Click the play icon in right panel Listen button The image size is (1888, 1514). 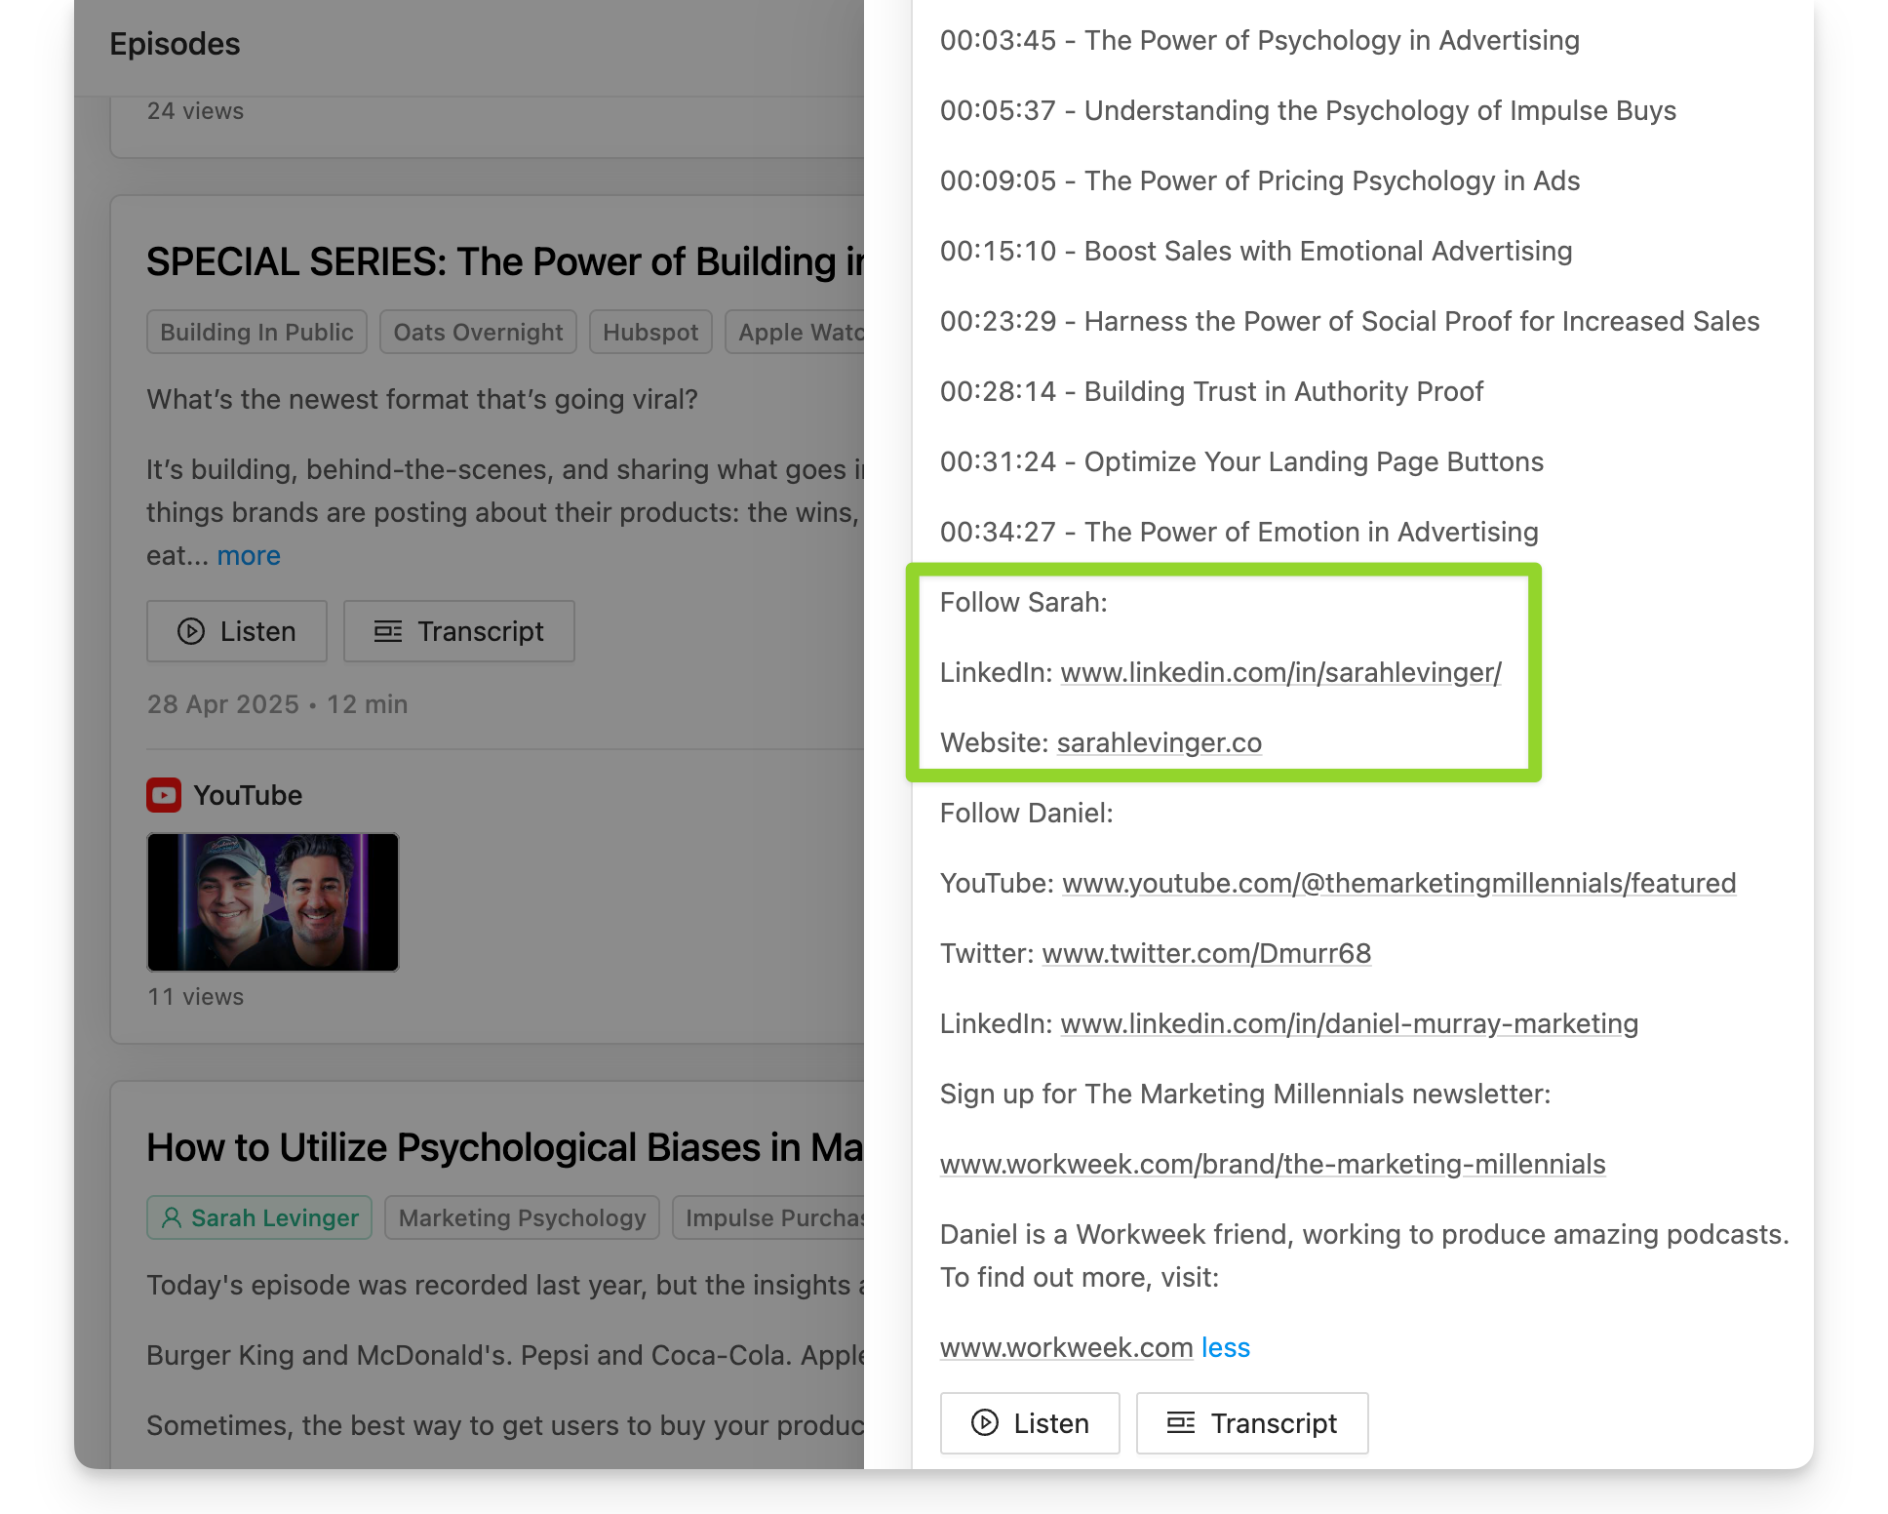point(985,1423)
